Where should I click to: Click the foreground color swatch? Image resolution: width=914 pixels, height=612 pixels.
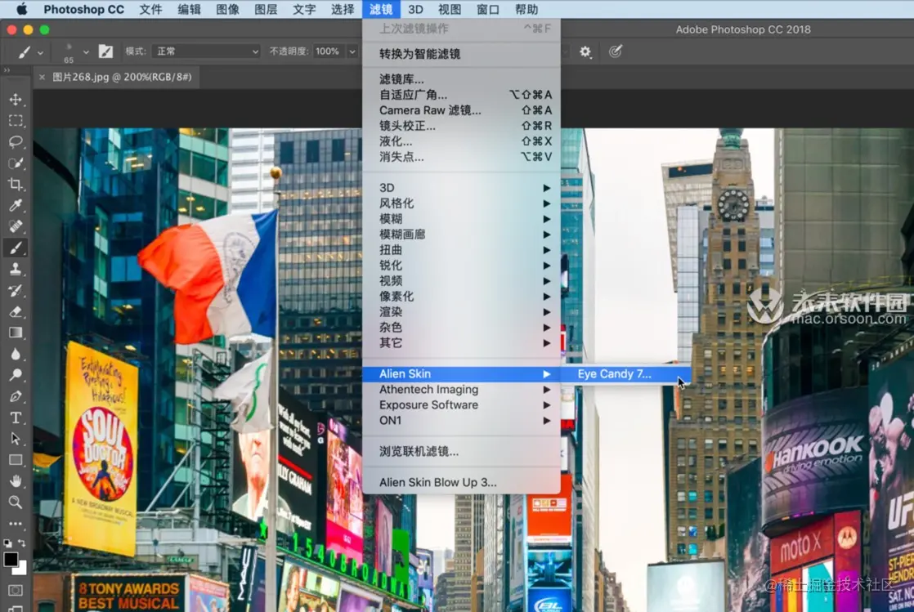click(x=10, y=559)
